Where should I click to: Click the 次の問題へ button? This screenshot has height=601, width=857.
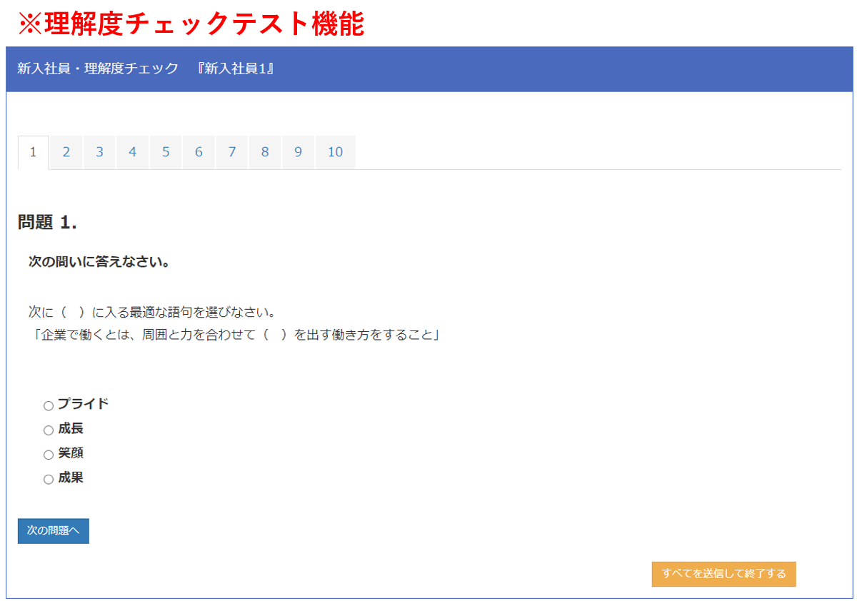click(54, 531)
